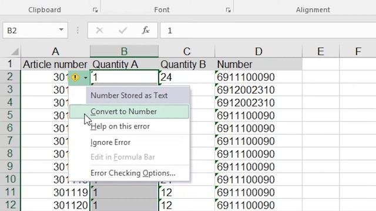Expand the error warning dropdown arrow
This screenshot has width=376, height=211.
tap(86, 77)
